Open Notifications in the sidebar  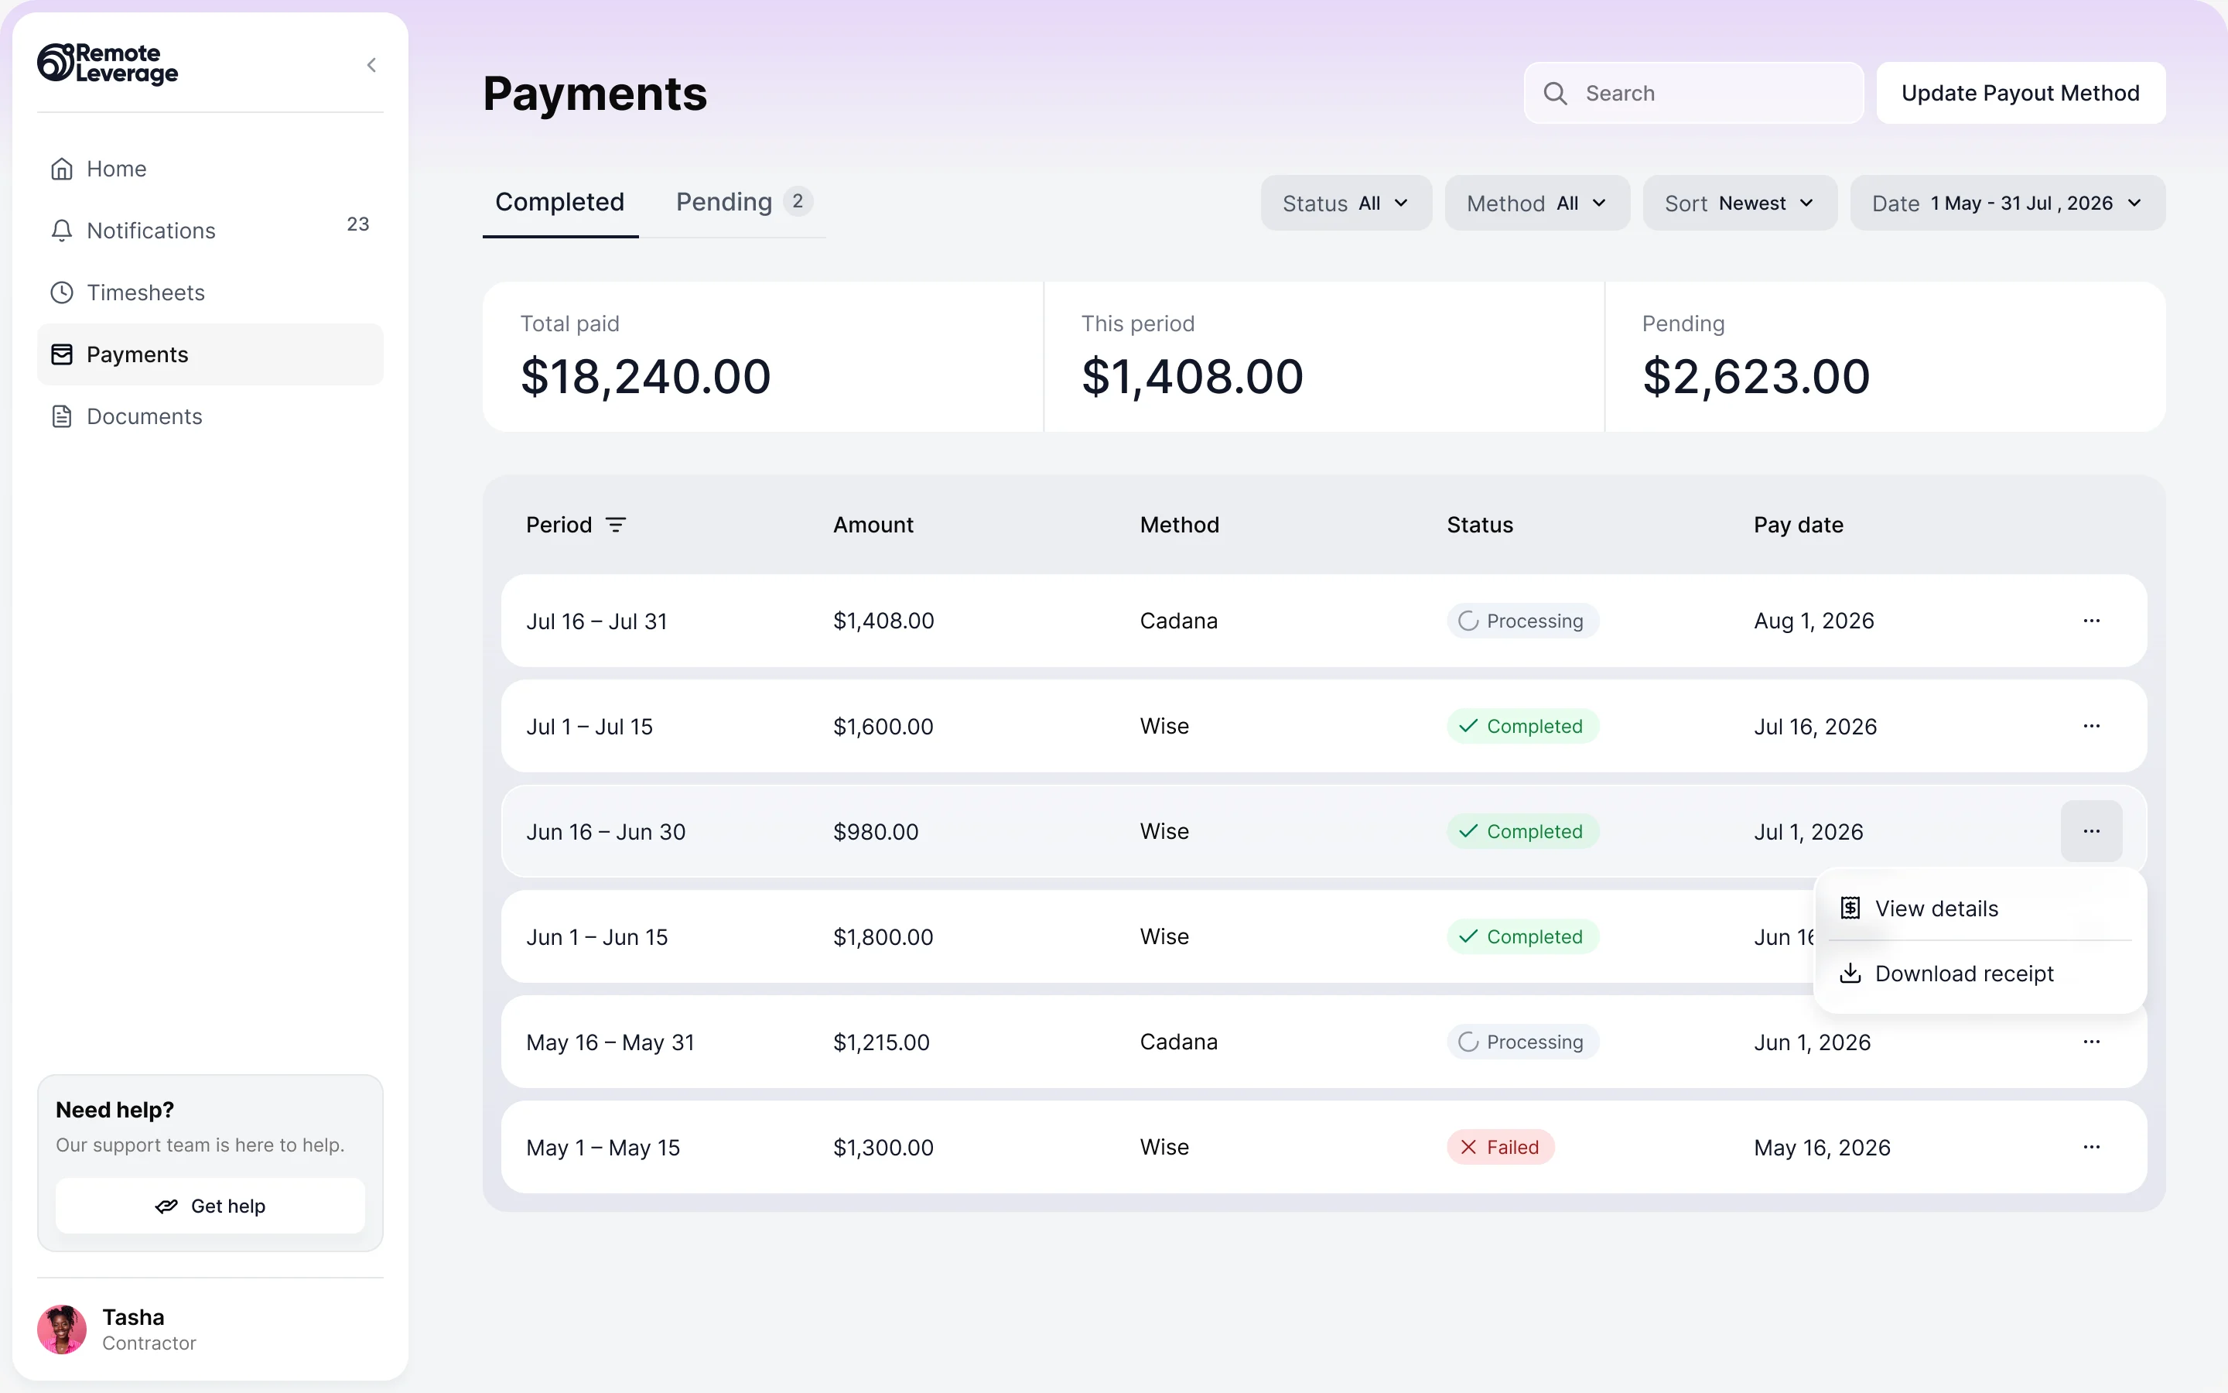[210, 231]
